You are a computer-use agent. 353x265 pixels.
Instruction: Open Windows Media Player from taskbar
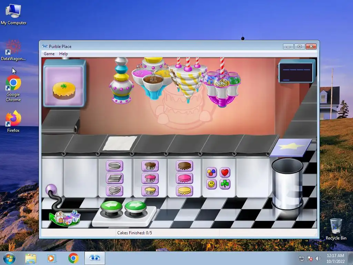coord(52,258)
